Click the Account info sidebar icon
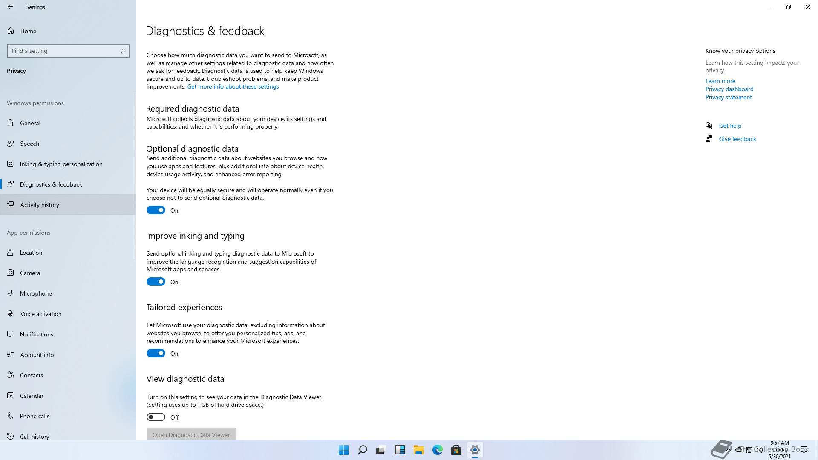 10,355
